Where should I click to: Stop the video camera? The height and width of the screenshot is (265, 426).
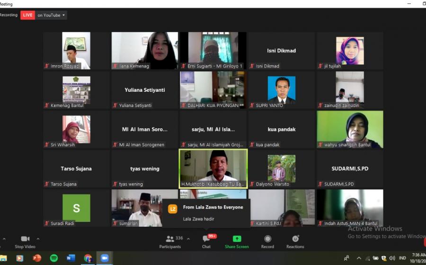click(25, 241)
